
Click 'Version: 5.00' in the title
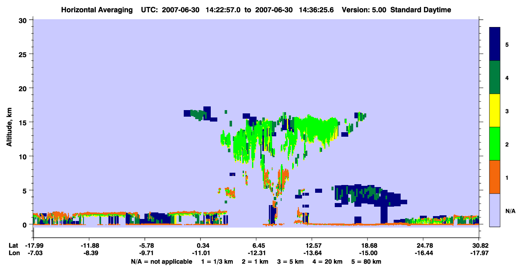(364, 10)
